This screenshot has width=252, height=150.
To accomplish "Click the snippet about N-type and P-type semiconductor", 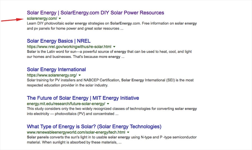I will 112,139.
